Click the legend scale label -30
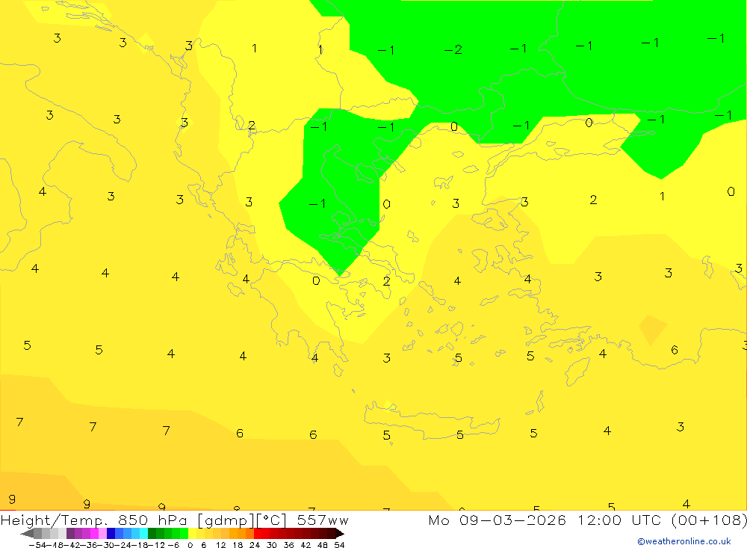Image resolution: width=747 pixels, height=548 pixels. (x=108, y=545)
